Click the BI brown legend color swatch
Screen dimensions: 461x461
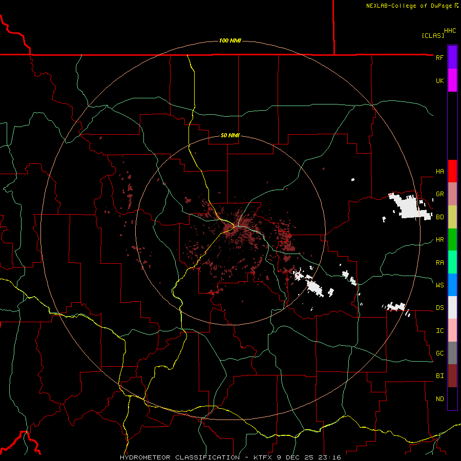[452, 376]
